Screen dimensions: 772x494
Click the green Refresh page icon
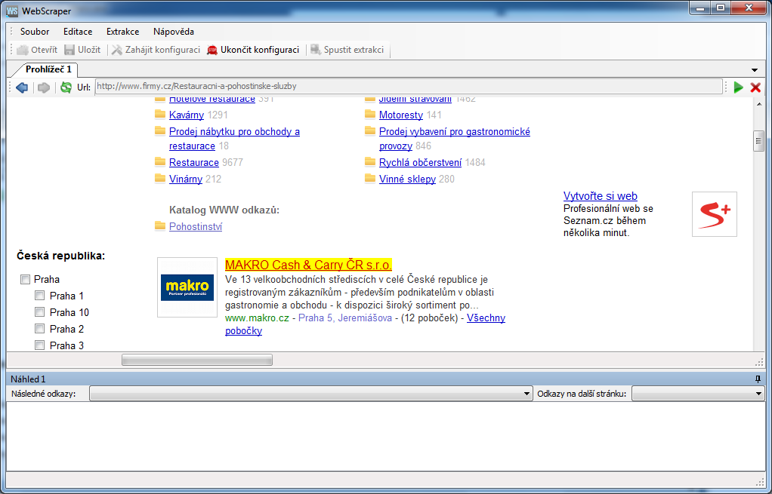pos(66,87)
